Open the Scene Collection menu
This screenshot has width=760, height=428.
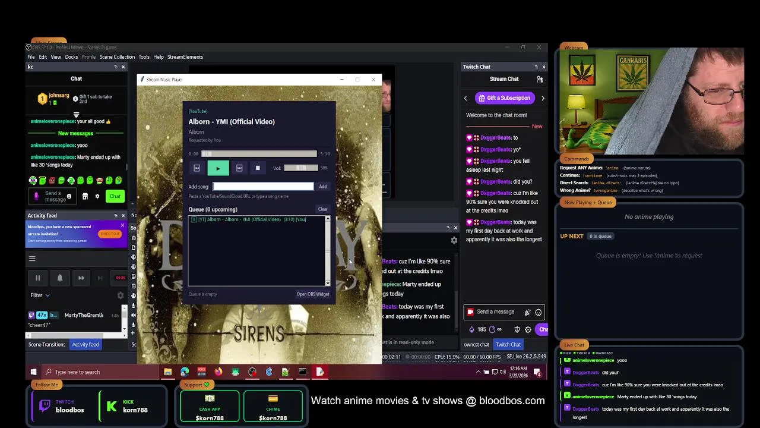[117, 57]
